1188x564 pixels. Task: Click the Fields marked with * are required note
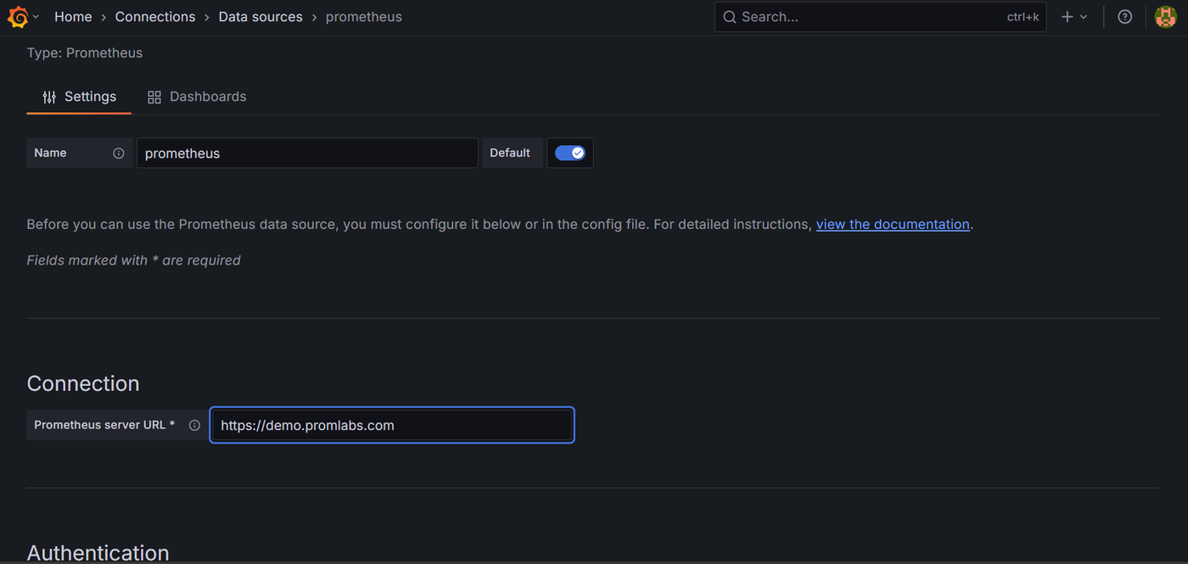(134, 260)
